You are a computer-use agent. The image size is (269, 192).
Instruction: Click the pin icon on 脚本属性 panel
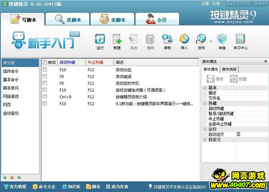[265, 61]
